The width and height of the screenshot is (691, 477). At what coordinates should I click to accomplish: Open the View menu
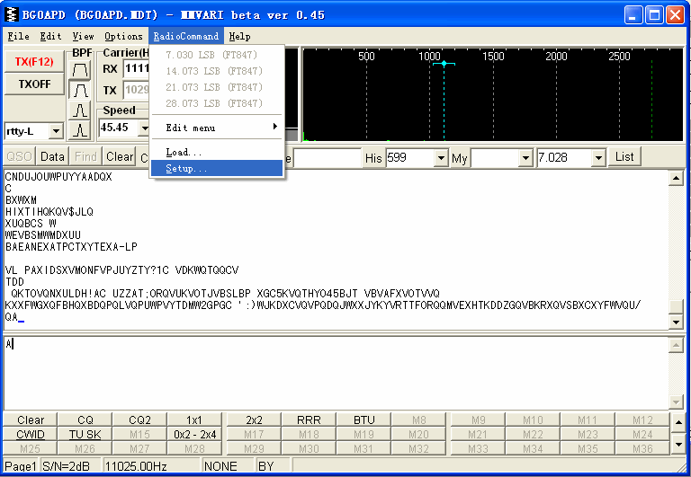(x=84, y=36)
